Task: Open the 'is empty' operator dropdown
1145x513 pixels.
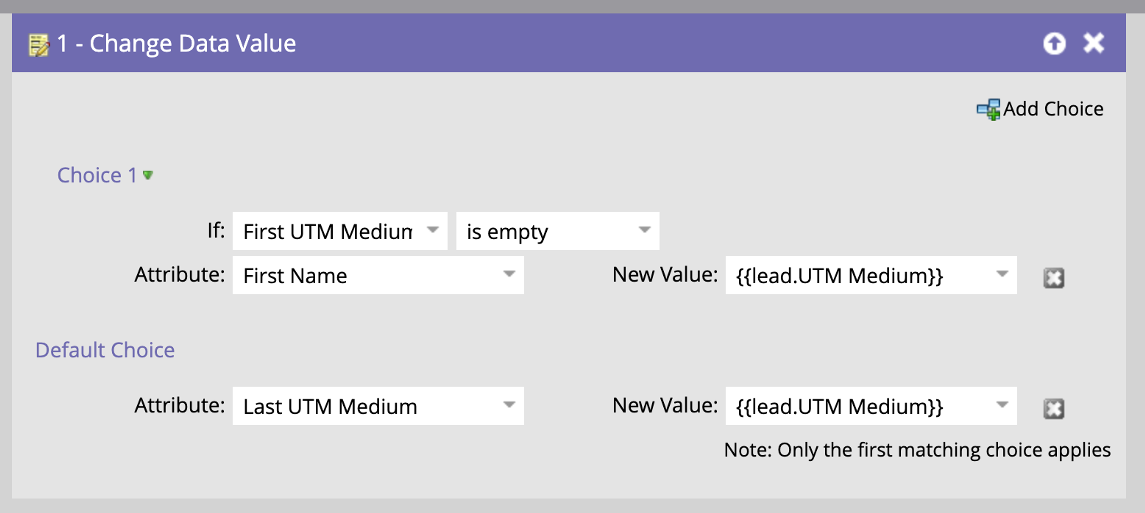Action: (x=644, y=230)
